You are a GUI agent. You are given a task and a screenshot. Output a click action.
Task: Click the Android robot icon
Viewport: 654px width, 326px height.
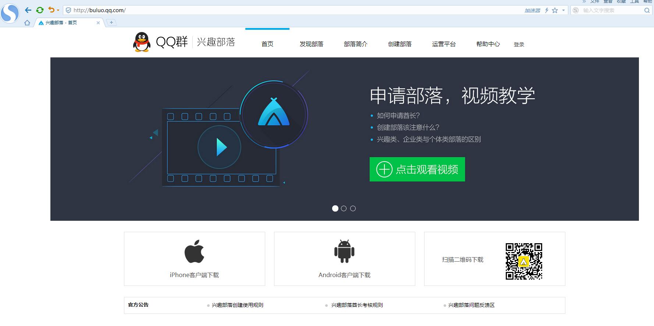click(344, 251)
